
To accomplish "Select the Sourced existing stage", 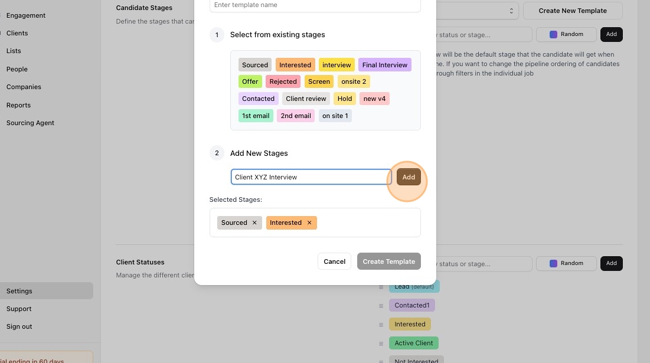I will point(255,65).
